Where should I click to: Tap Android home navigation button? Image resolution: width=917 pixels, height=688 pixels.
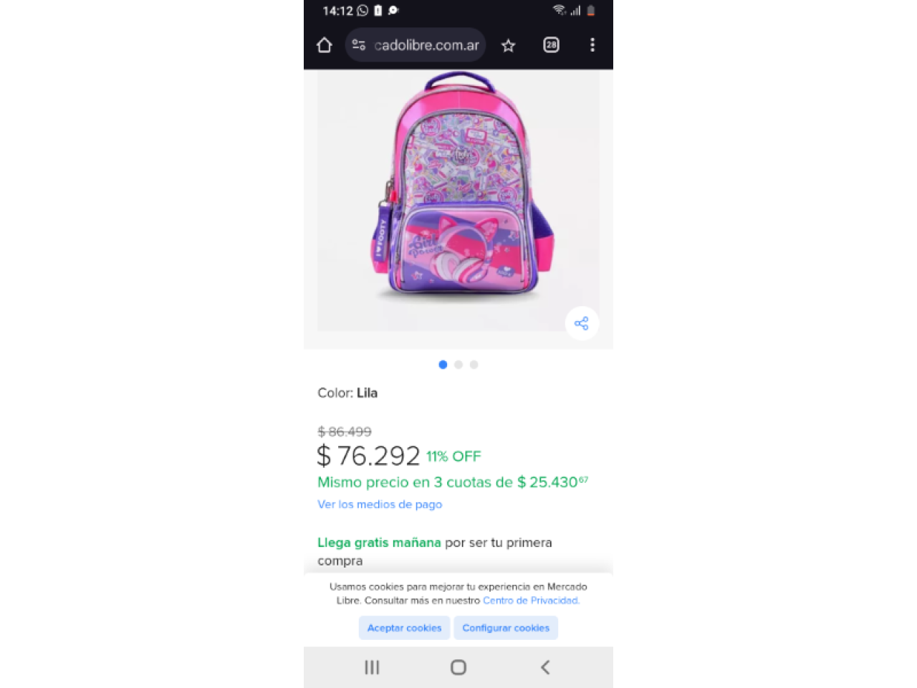tap(458, 667)
